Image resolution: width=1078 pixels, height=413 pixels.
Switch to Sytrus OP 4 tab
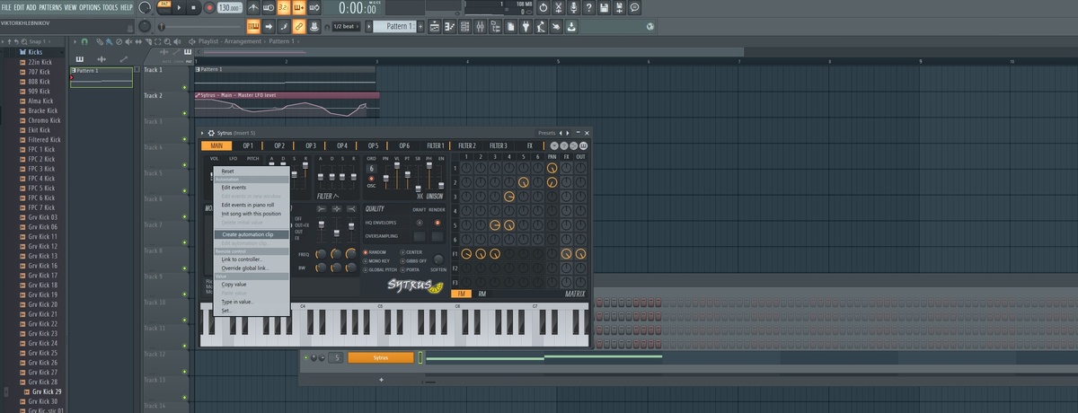(x=341, y=145)
